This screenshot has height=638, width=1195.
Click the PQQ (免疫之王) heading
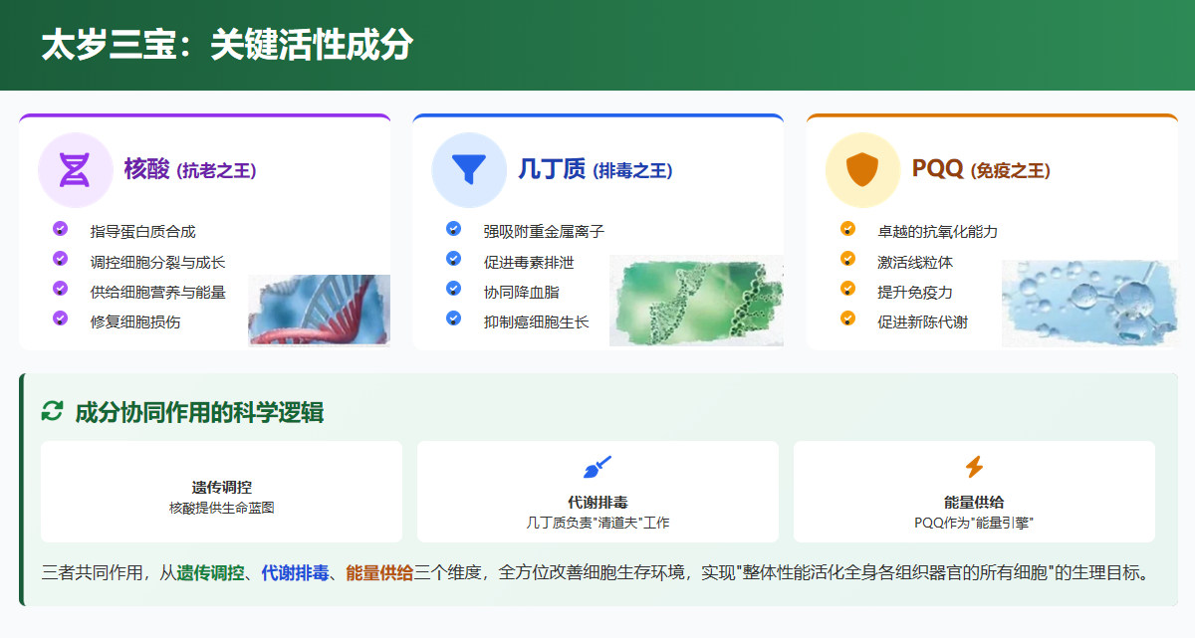981,169
